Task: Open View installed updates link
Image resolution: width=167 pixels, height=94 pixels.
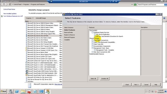Action: 10,14
